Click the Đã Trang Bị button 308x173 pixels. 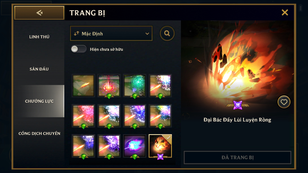coord(238,157)
